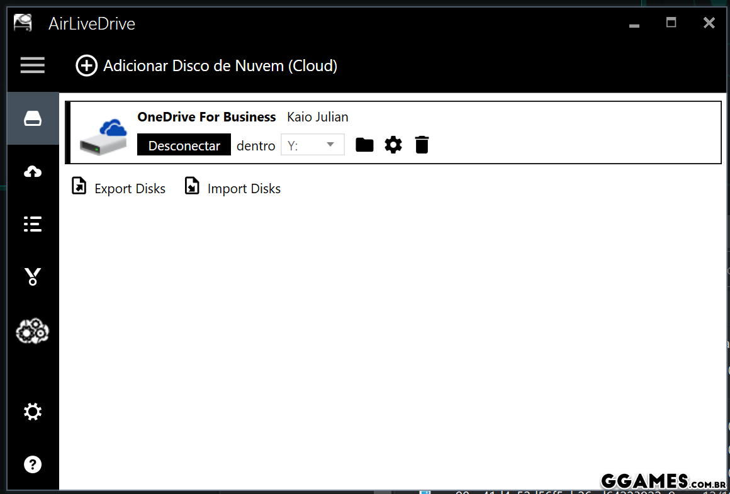Image resolution: width=730 pixels, height=494 pixels.
Task: Open the OneDrive disk folder
Action: pos(364,145)
